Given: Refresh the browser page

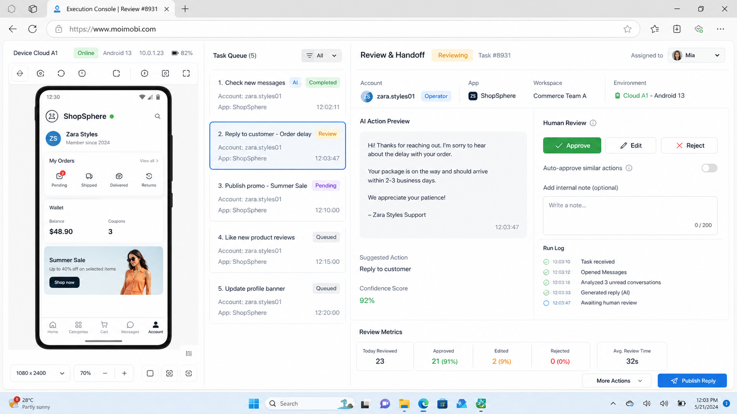Looking at the screenshot, I should pyautogui.click(x=33, y=29).
